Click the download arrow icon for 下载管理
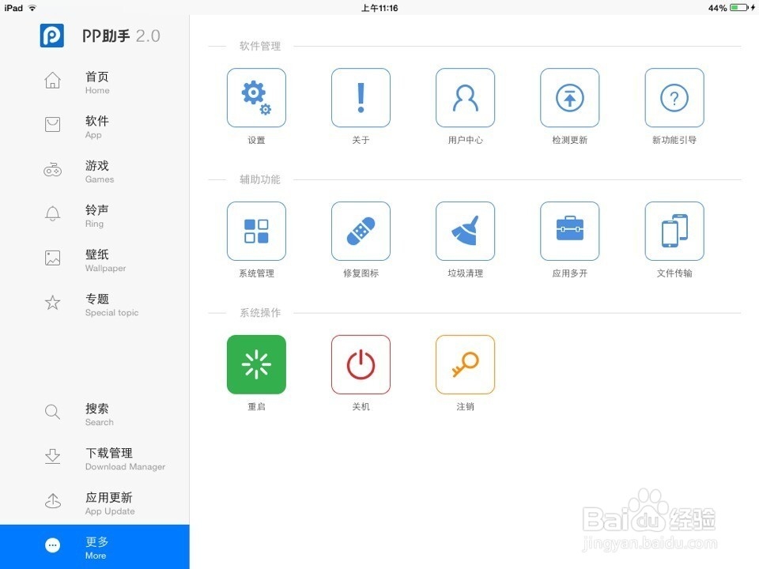This screenshot has width=759, height=569. (53, 456)
